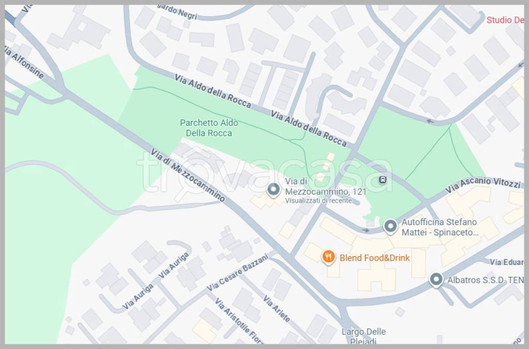Click the Via Alfonsine street label
Image resolution: width=529 pixels, height=349 pixels.
click(x=24, y=62)
